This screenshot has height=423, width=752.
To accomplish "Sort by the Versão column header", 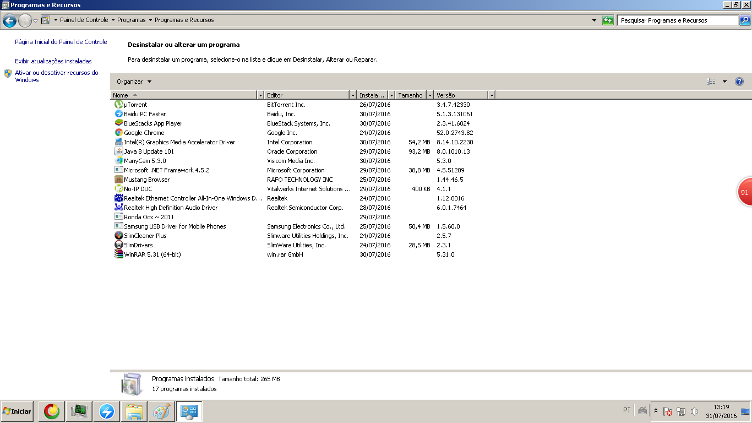I will (x=461, y=95).
